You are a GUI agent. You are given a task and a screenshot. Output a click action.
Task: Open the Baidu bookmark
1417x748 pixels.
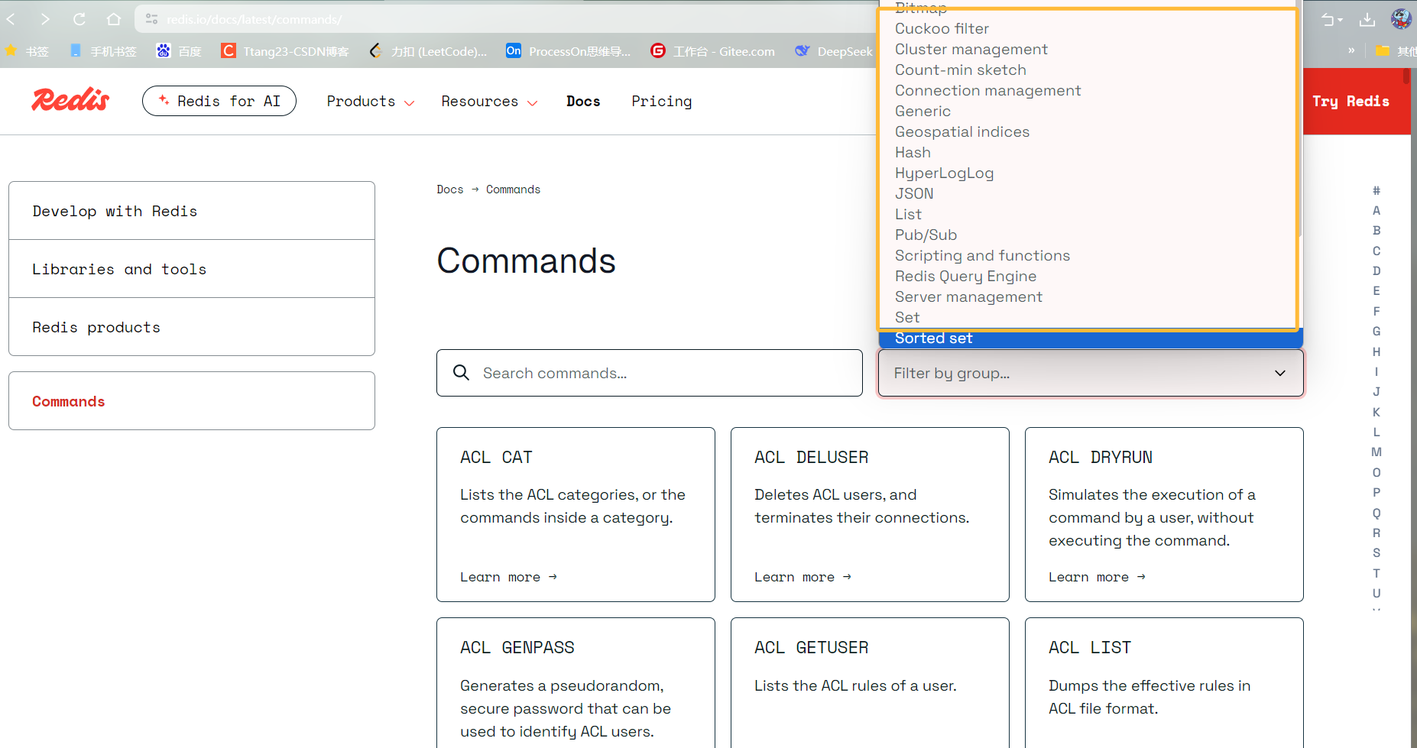click(179, 51)
